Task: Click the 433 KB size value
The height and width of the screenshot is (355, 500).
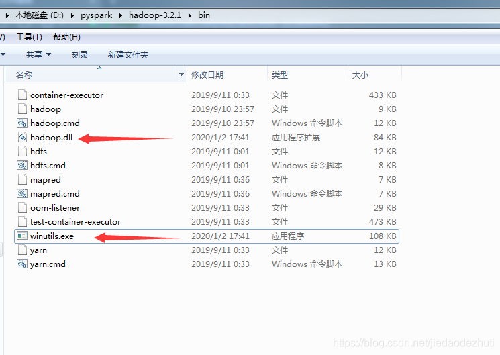Action: [383, 95]
